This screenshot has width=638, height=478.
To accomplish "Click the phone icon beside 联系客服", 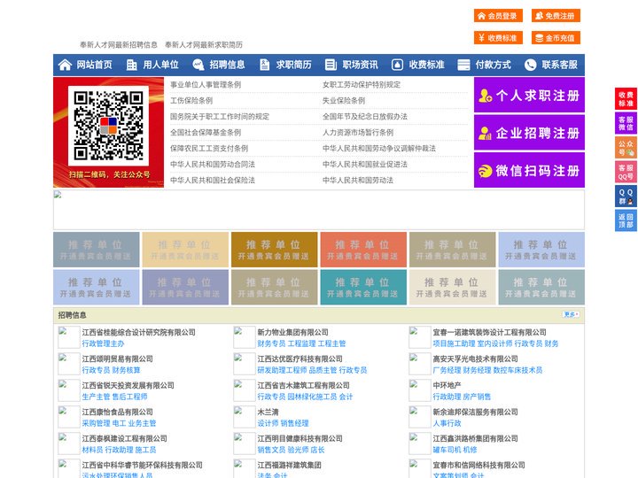I will click(530, 65).
